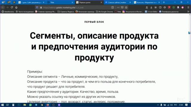Reload the current page
Image resolution: width=191 pixels, height=107 pixels.
pos(12,7)
